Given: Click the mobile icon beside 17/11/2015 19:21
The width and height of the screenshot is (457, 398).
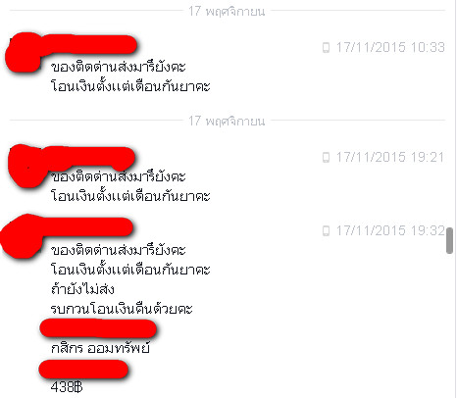Looking at the screenshot, I should (x=326, y=157).
